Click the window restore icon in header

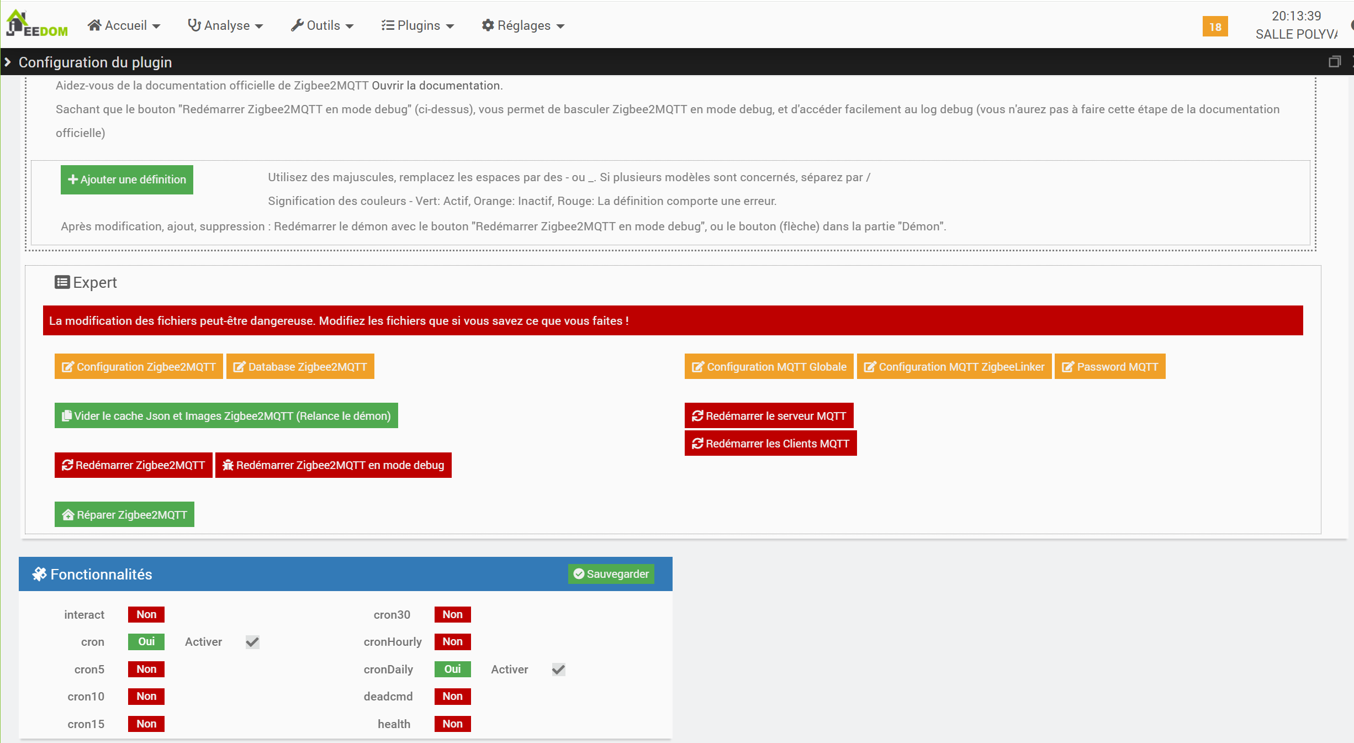[1334, 62]
